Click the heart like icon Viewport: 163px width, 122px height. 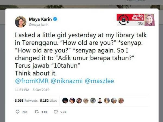click(56, 112)
